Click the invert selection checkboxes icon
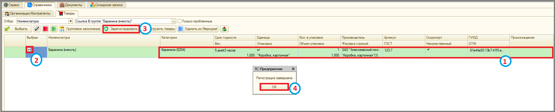The image size is (555, 112). coord(37,29)
